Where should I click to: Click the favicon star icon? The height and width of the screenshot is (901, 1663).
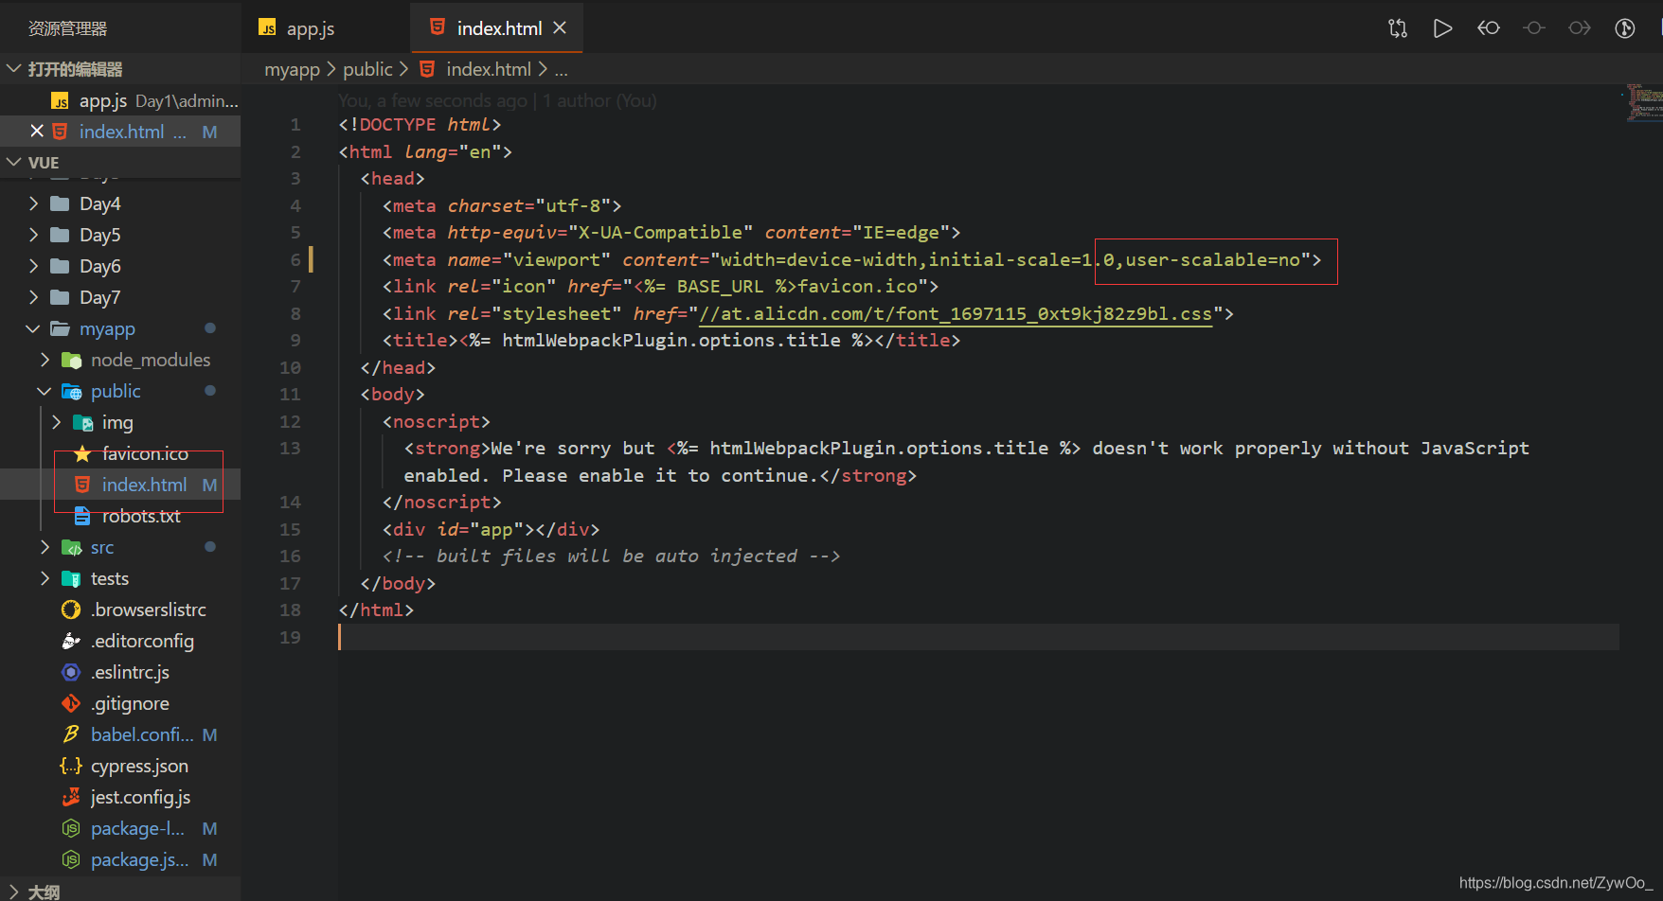pyautogui.click(x=82, y=453)
